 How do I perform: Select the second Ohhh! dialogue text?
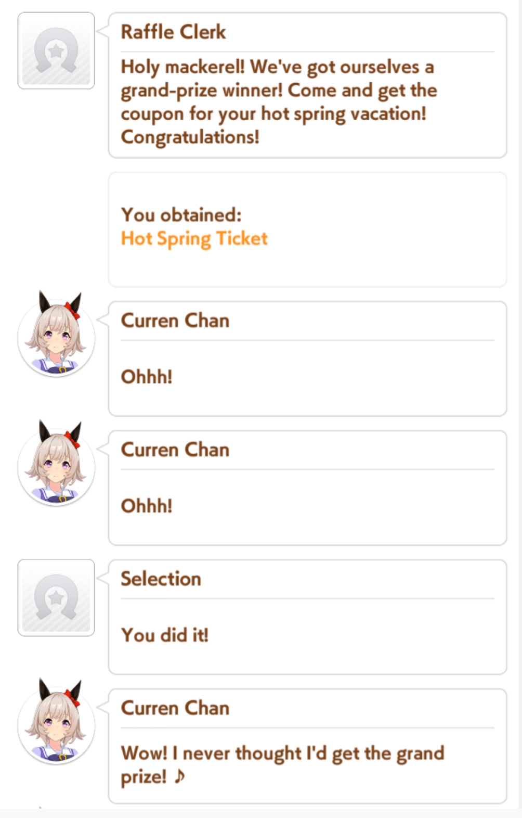(x=146, y=506)
